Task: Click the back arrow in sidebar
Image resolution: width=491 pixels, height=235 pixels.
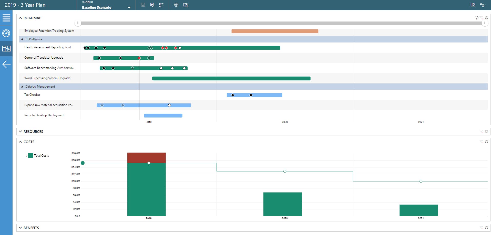Action: 6,64
